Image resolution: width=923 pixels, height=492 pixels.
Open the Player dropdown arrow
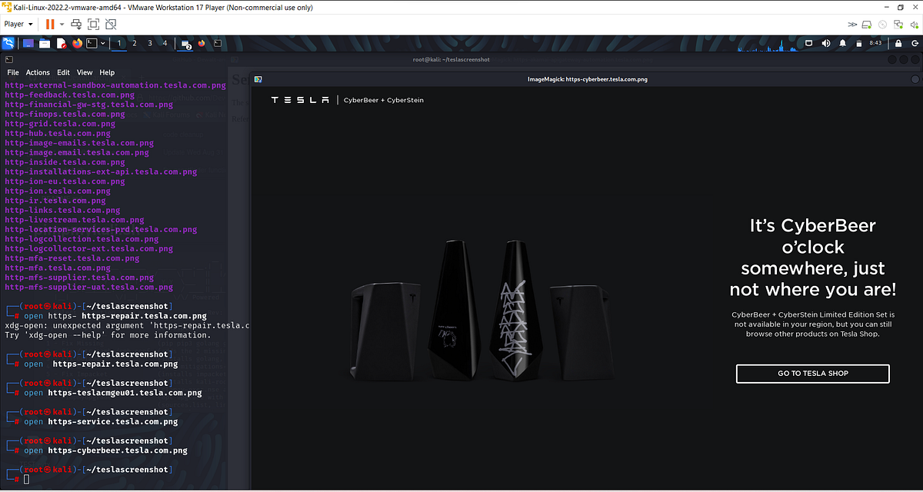[x=29, y=24]
